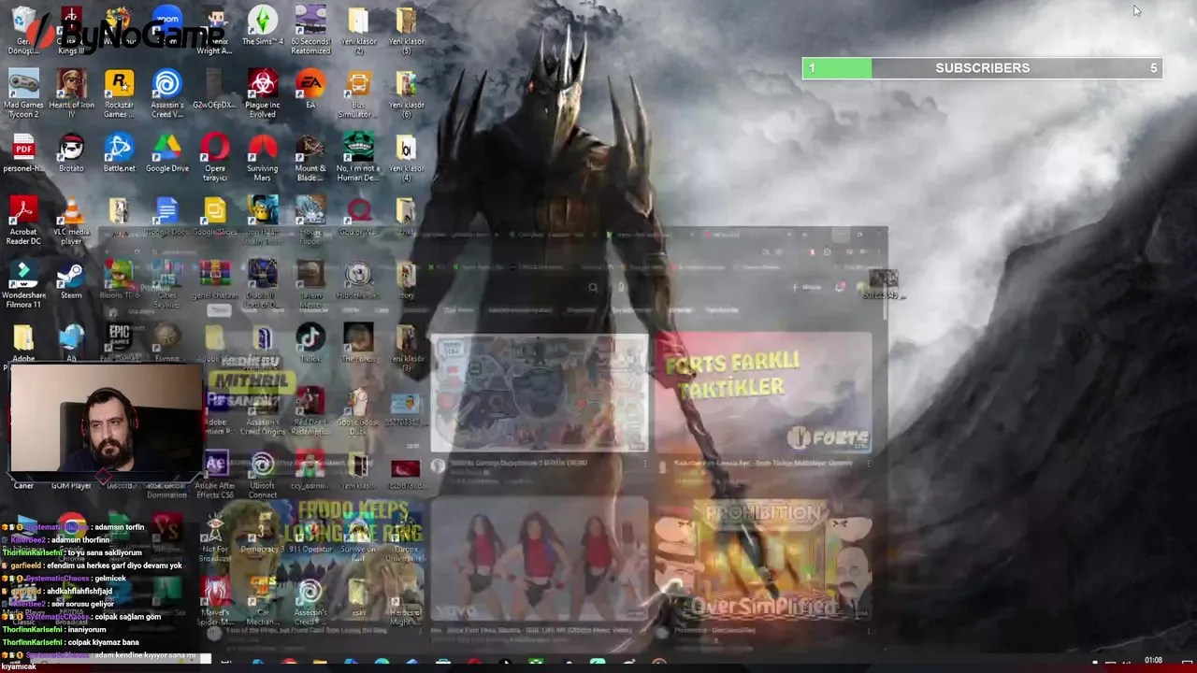
Task: Open the Epic Games launcher icon
Action: click(x=119, y=343)
